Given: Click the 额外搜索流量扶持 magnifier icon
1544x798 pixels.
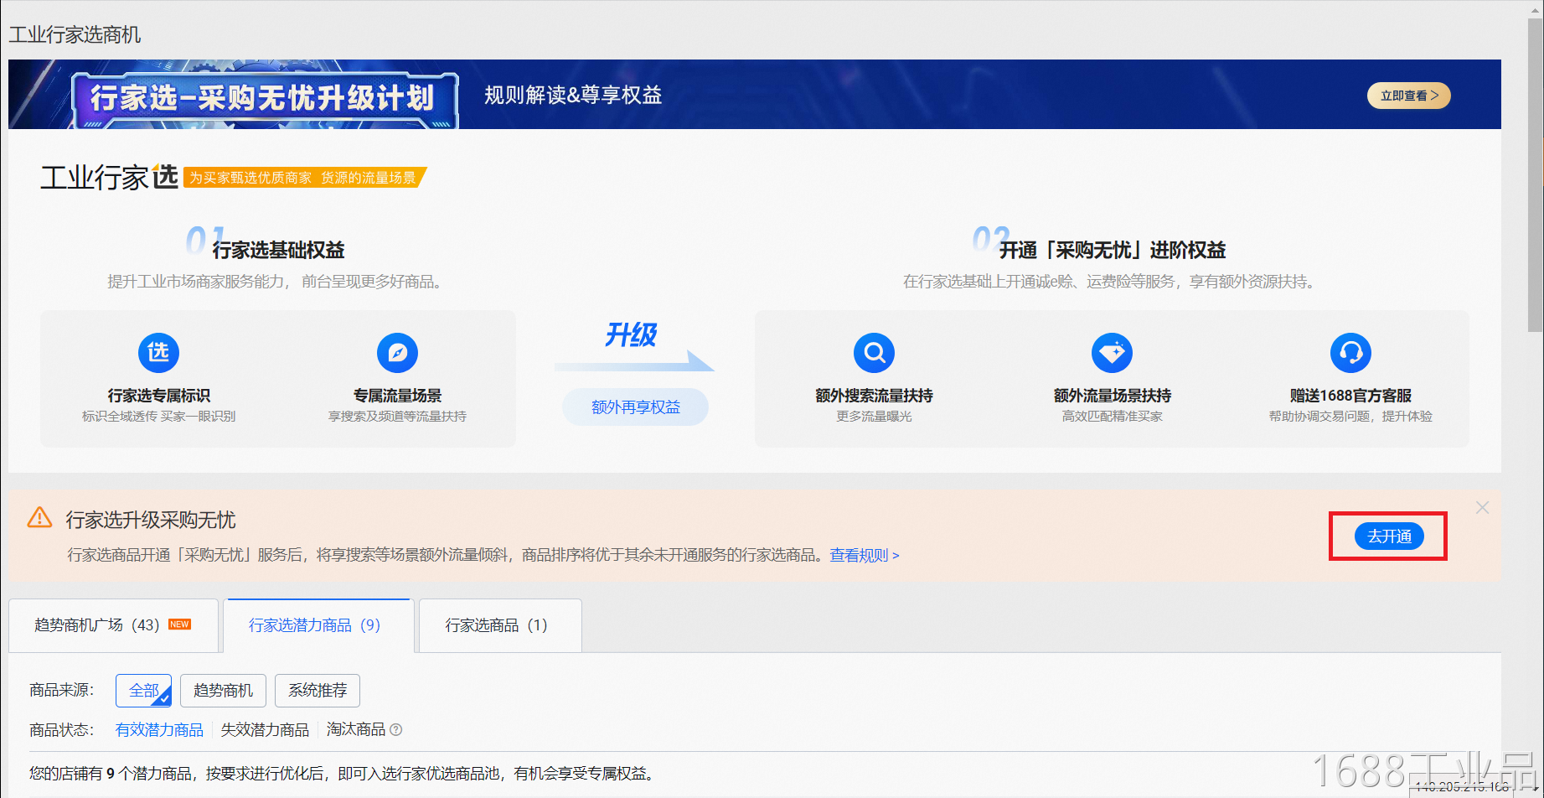Looking at the screenshot, I should (874, 353).
